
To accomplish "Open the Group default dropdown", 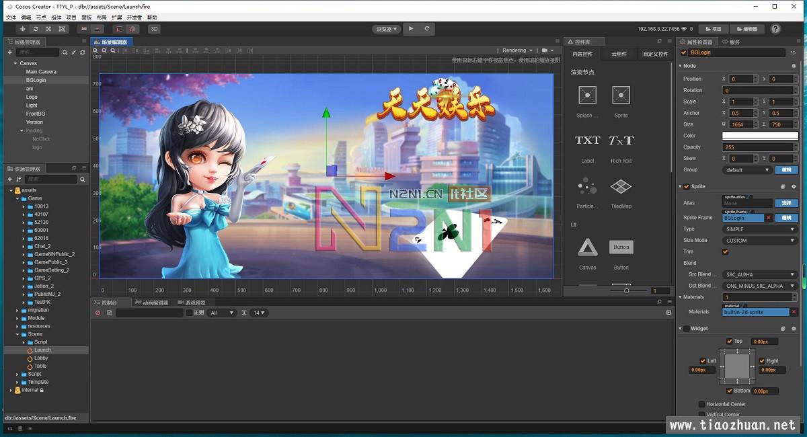I will [746, 170].
